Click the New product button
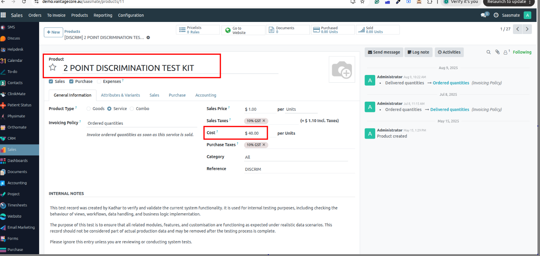This screenshot has width=540, height=256. [x=53, y=32]
